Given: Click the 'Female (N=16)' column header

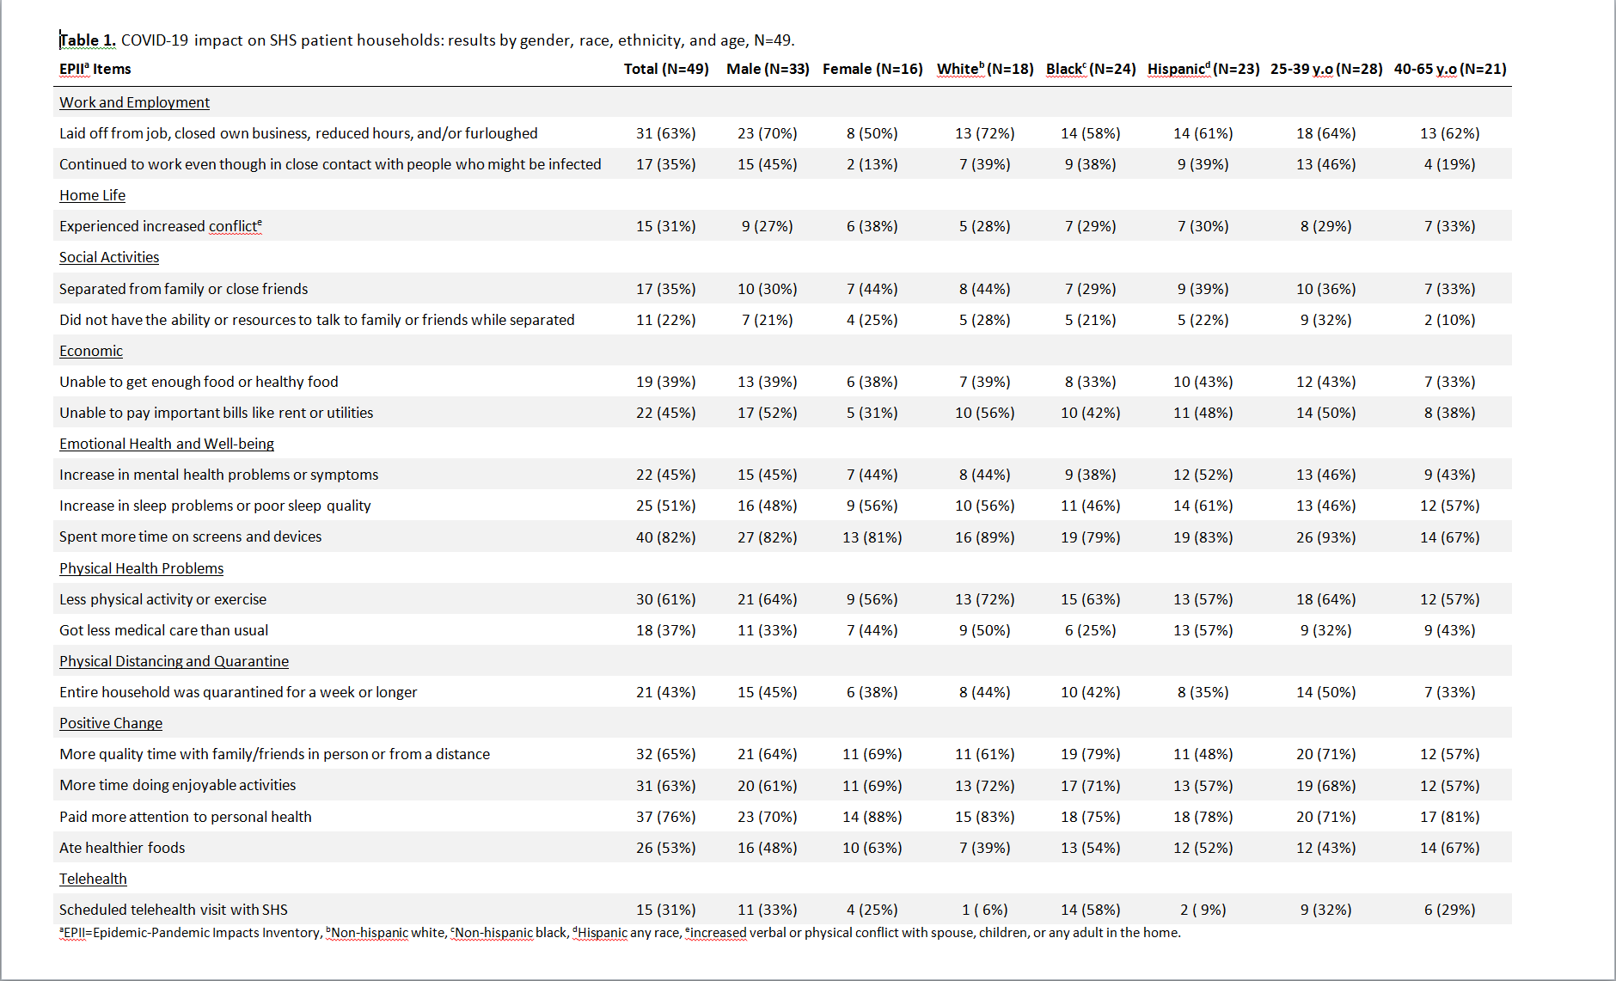Looking at the screenshot, I should (872, 69).
